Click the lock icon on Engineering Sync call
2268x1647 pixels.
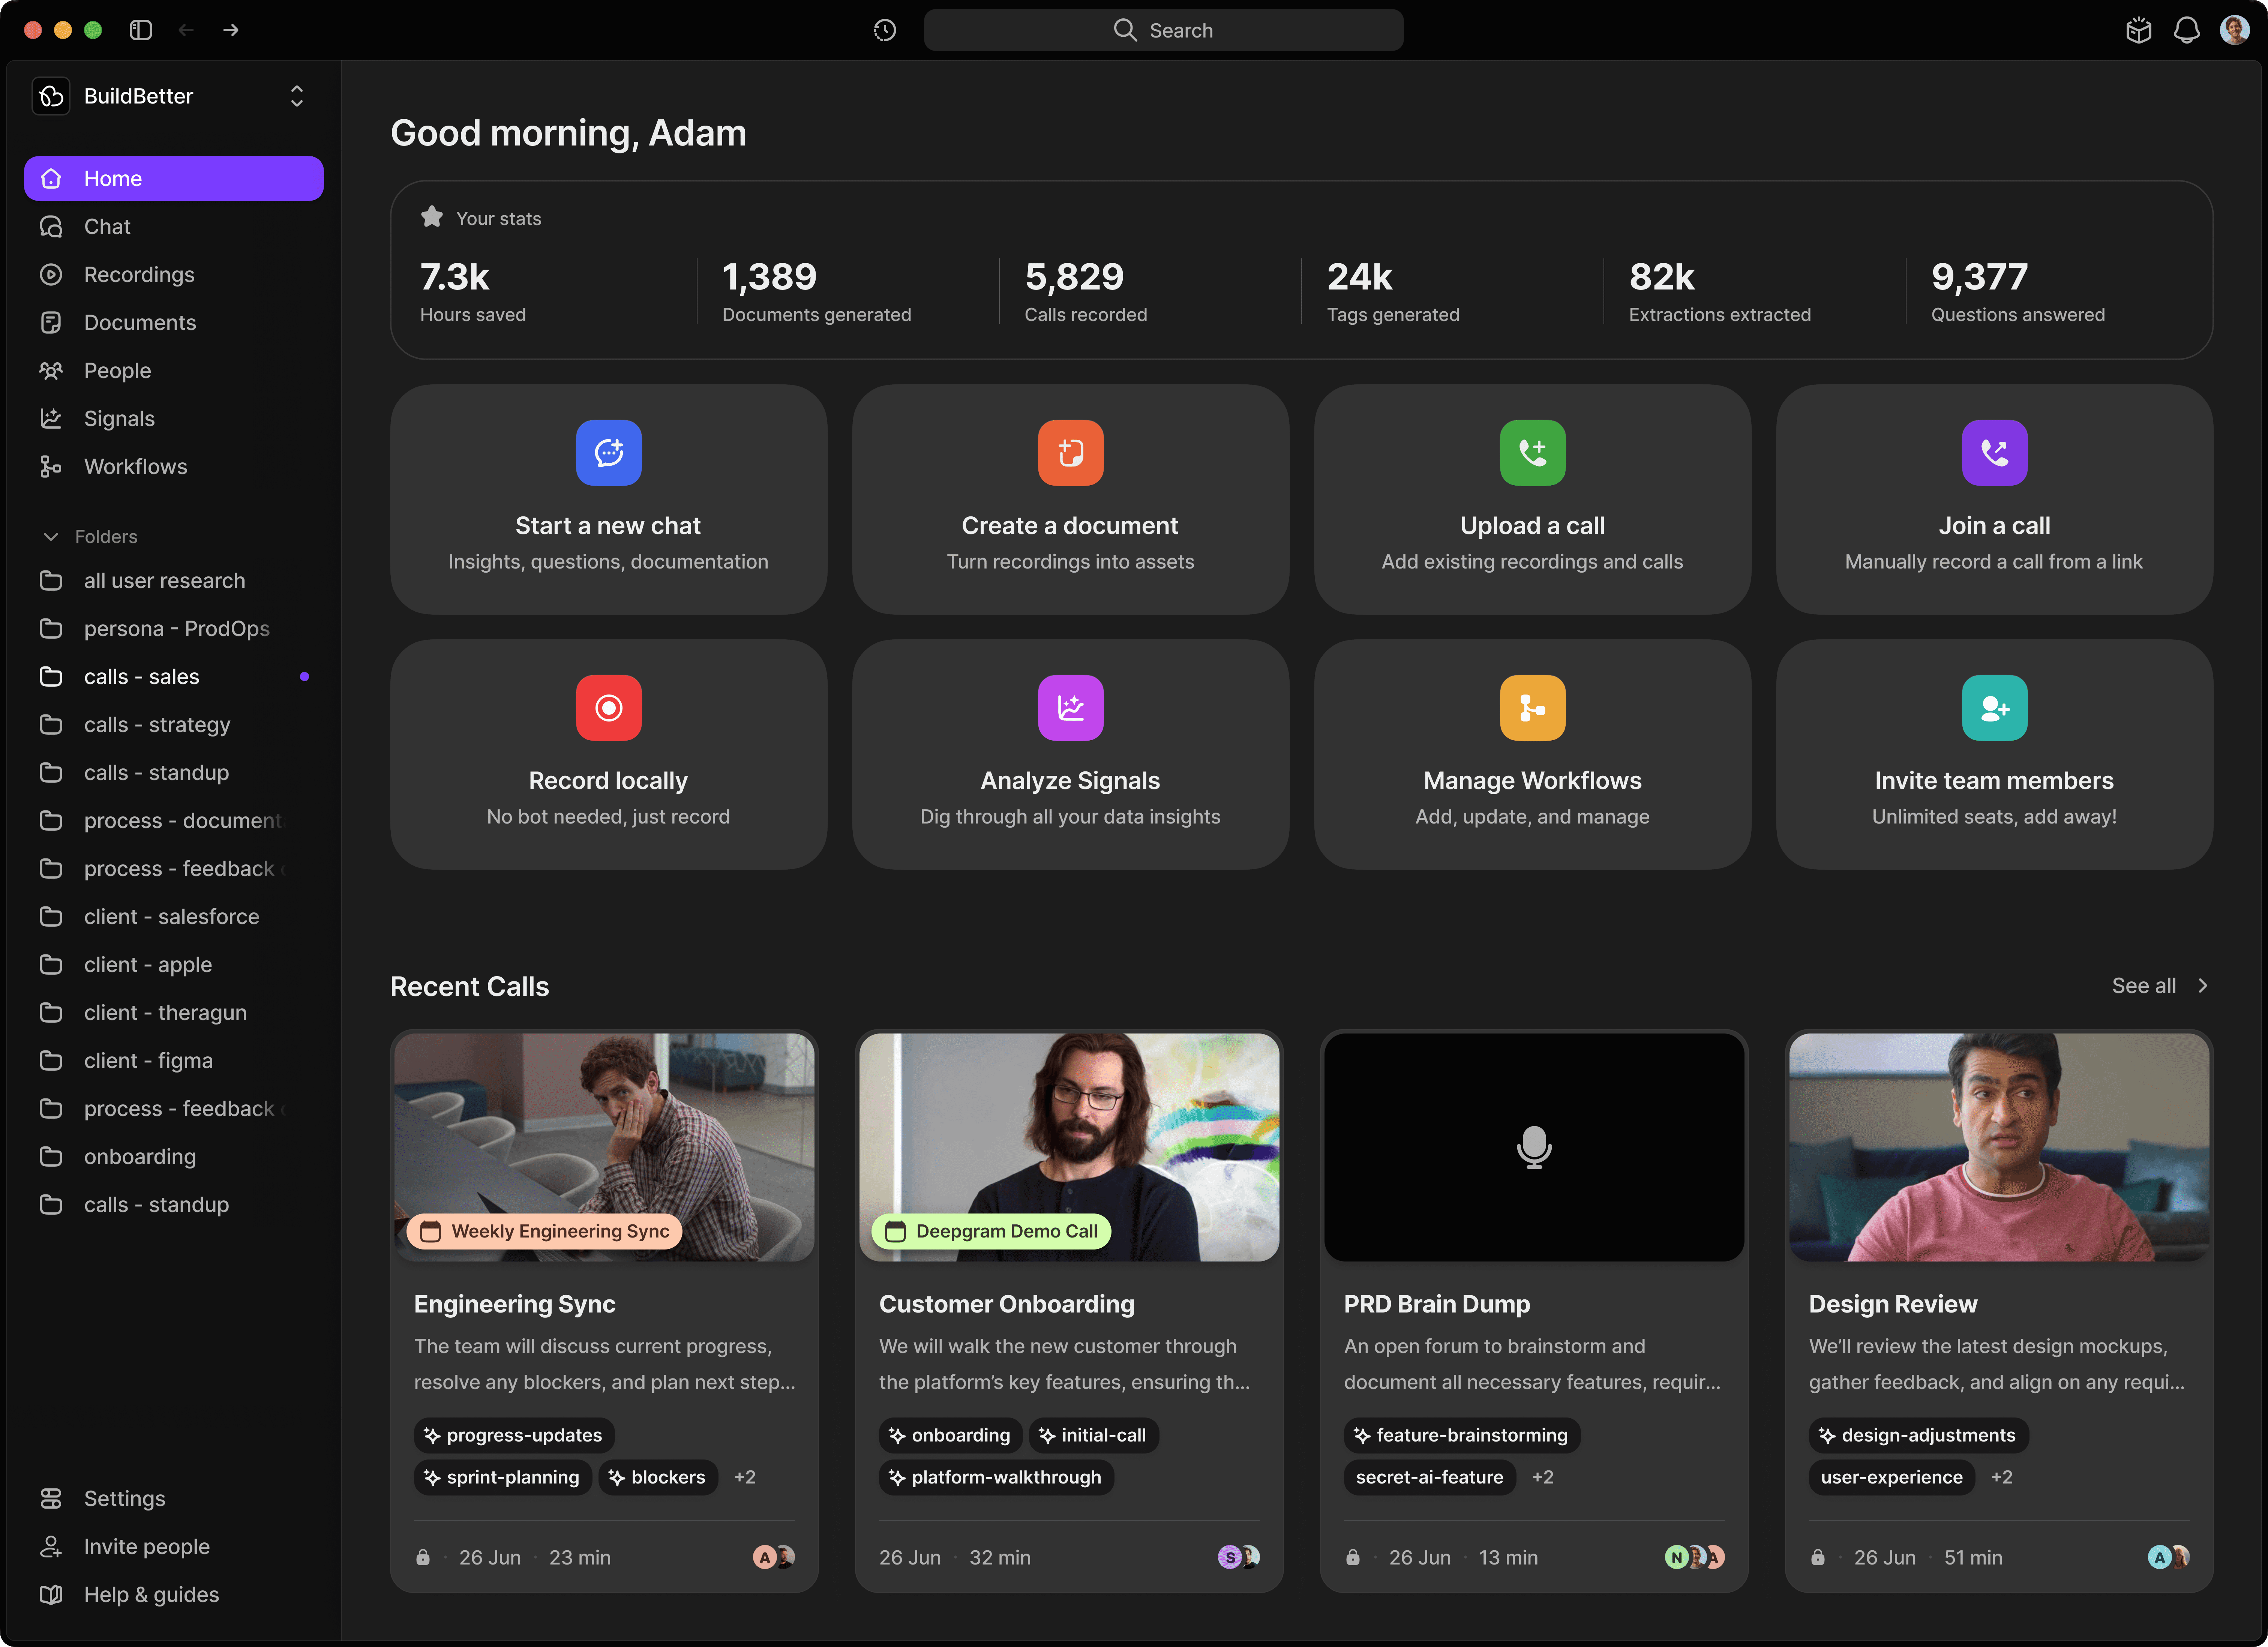pos(423,1557)
